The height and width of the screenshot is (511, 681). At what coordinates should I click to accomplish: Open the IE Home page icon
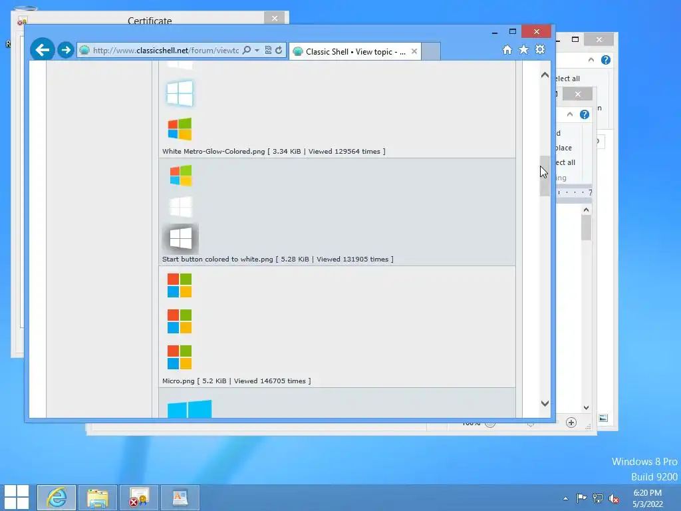point(507,49)
